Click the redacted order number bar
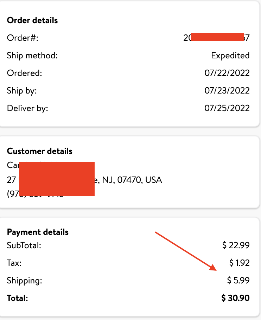Screen dimensions: 261x320 click(217, 37)
